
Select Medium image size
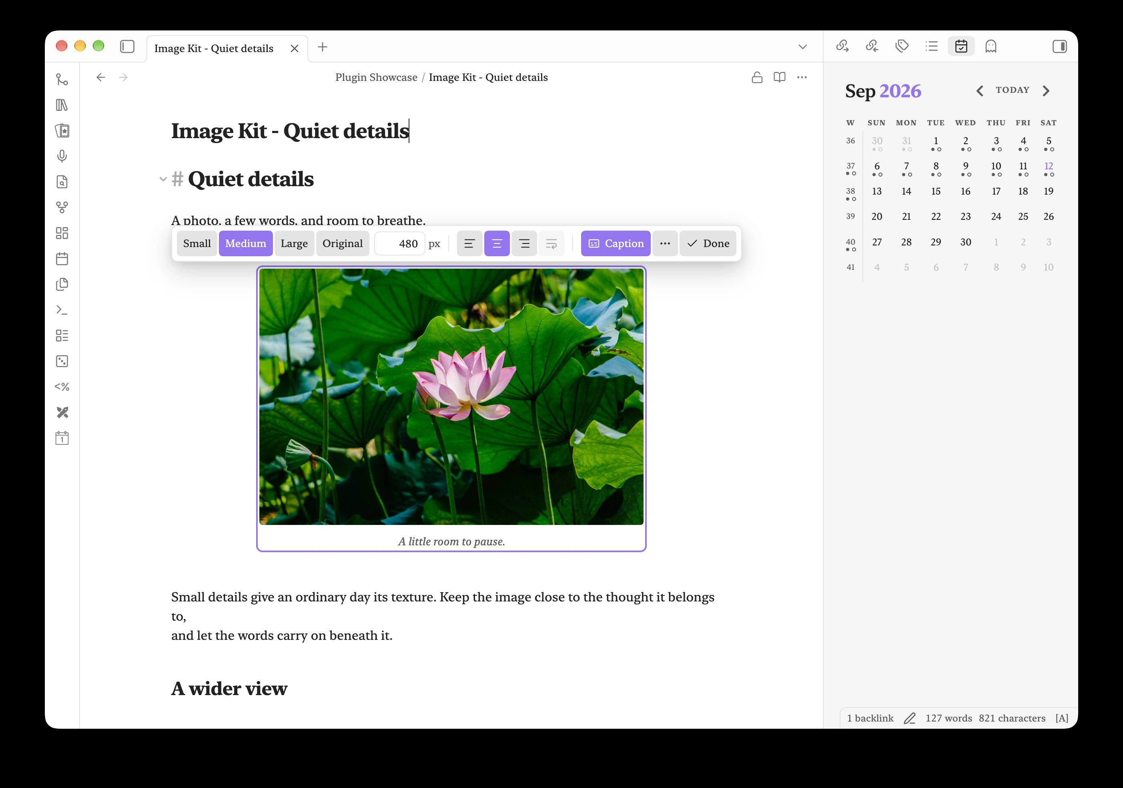[x=246, y=243]
